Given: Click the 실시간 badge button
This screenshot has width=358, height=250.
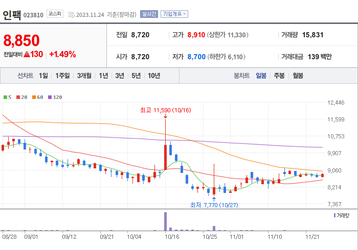Looking at the screenshot, I should [149, 14].
